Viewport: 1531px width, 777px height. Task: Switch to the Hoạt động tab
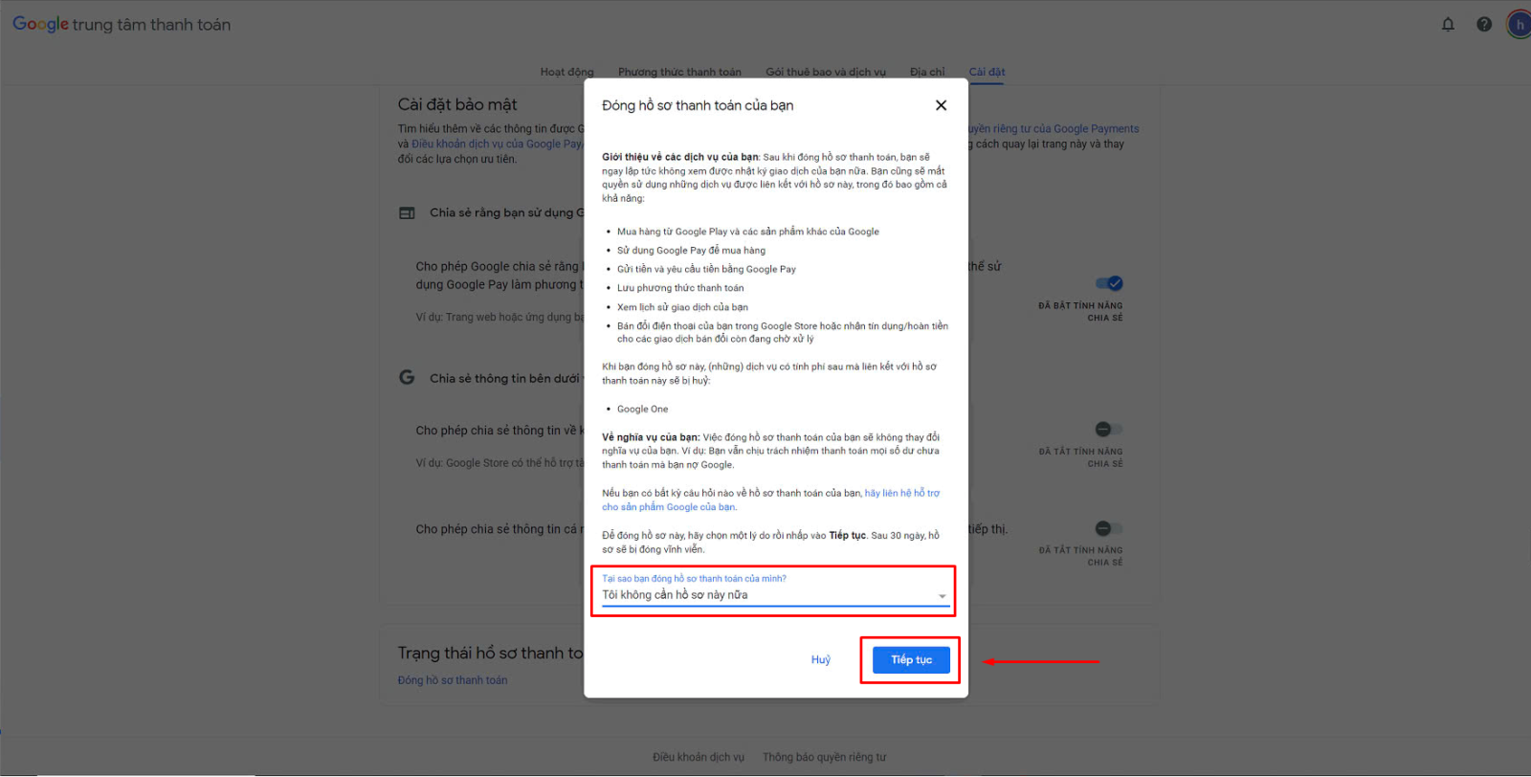(x=566, y=72)
